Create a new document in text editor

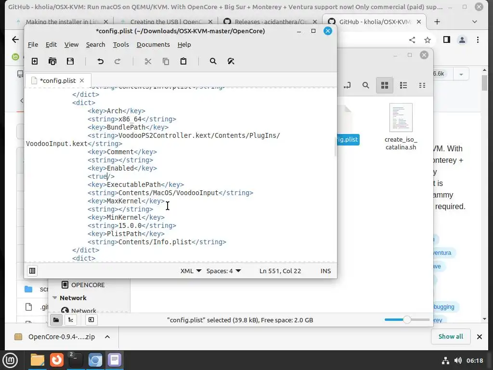(x=35, y=61)
